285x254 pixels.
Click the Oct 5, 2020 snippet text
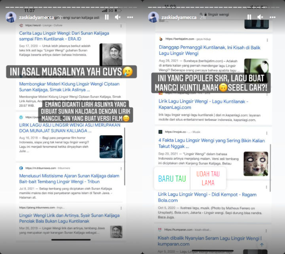[x=210, y=212]
